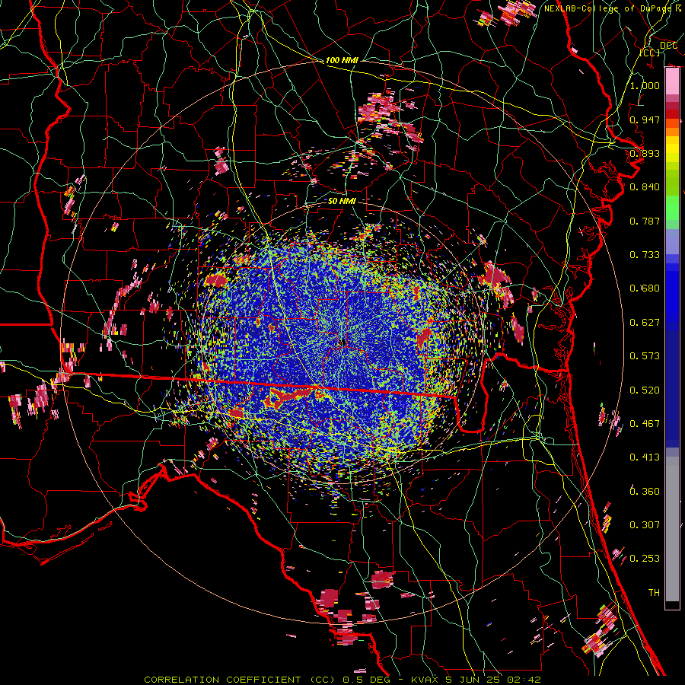
Task: Pick the dark navy segment of color scale
Action: coord(672,384)
